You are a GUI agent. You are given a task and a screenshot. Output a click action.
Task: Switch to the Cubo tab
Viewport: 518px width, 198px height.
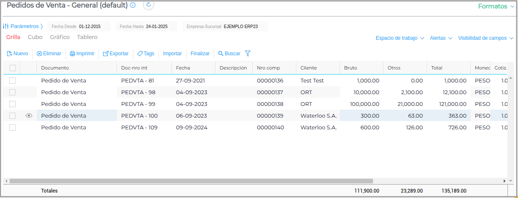tap(35, 37)
